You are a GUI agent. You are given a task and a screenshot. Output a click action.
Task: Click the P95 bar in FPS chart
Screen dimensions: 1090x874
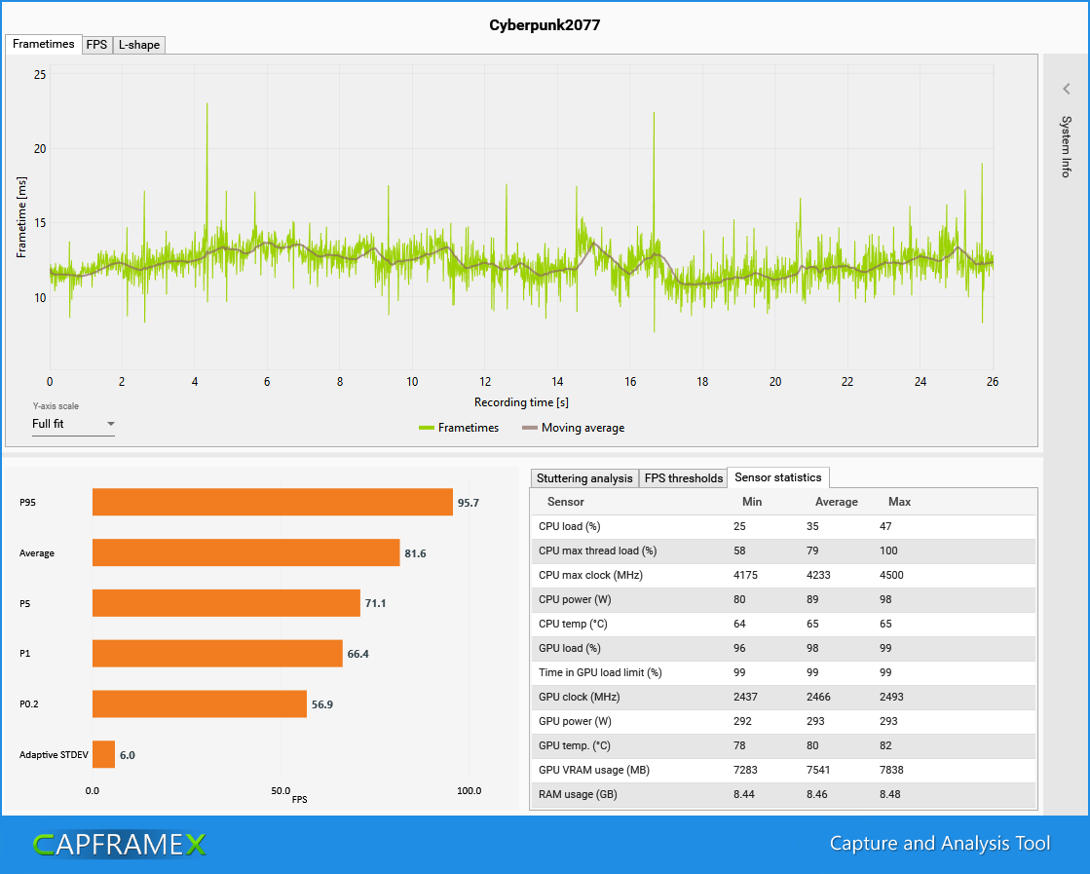coord(273,502)
